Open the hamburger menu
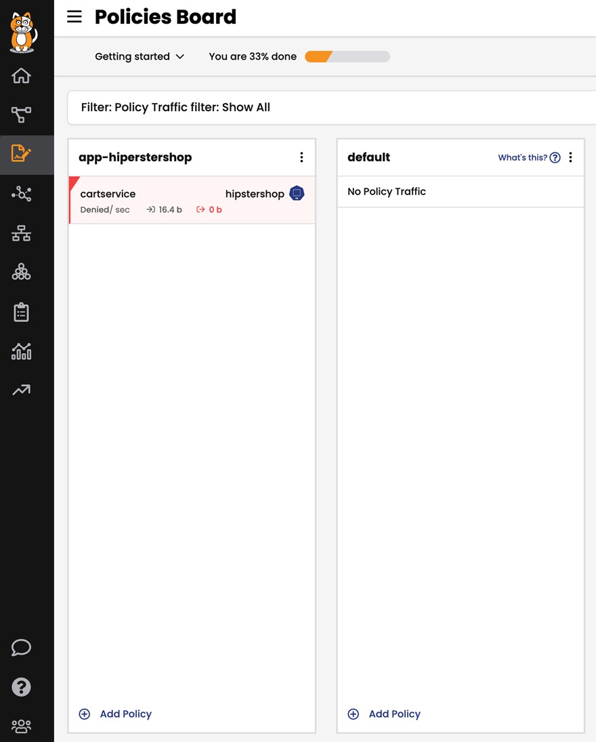 74,16
